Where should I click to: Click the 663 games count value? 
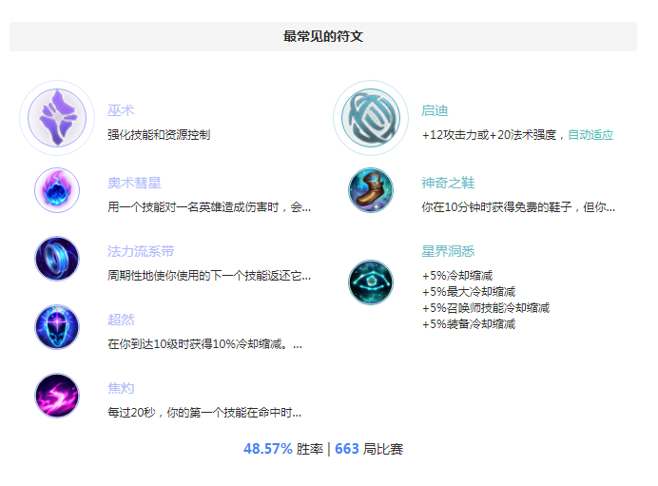pos(347,449)
